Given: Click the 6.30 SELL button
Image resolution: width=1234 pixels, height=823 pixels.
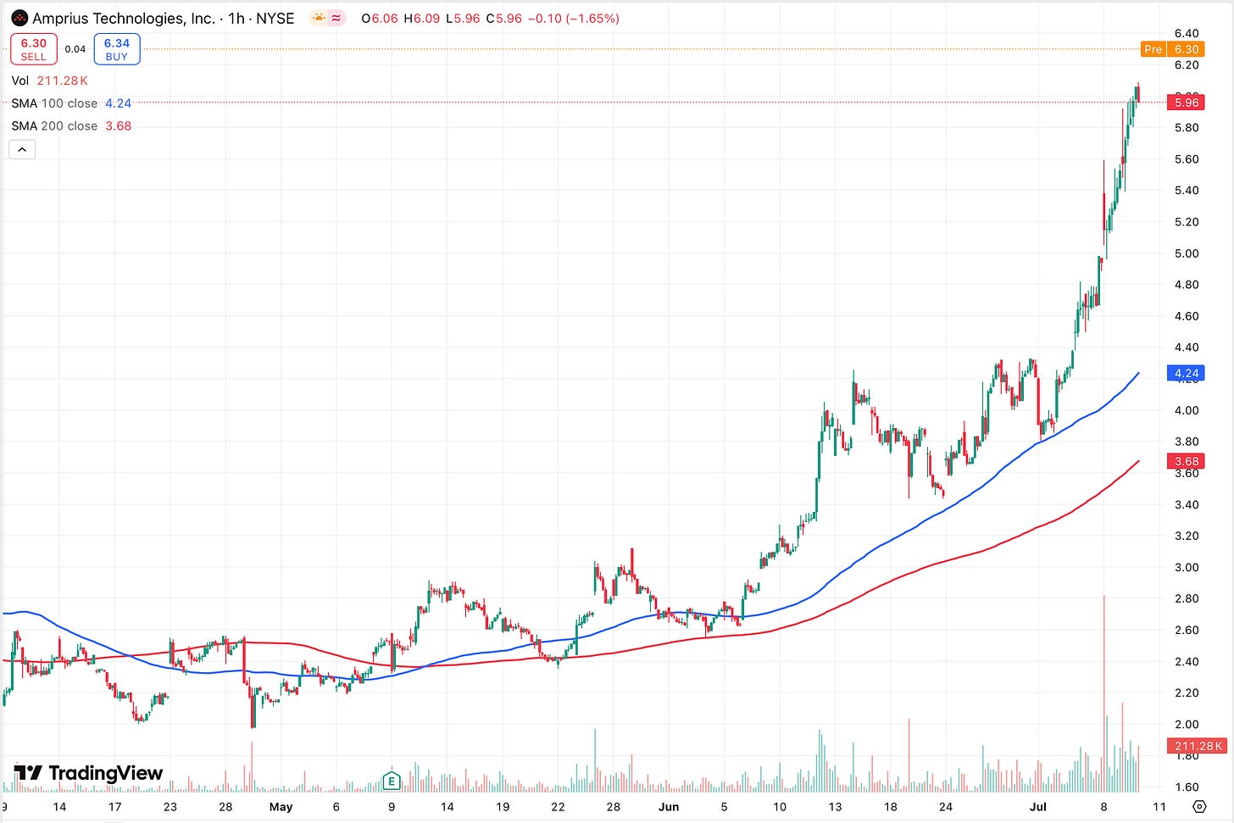Looking at the screenshot, I should pyautogui.click(x=34, y=49).
